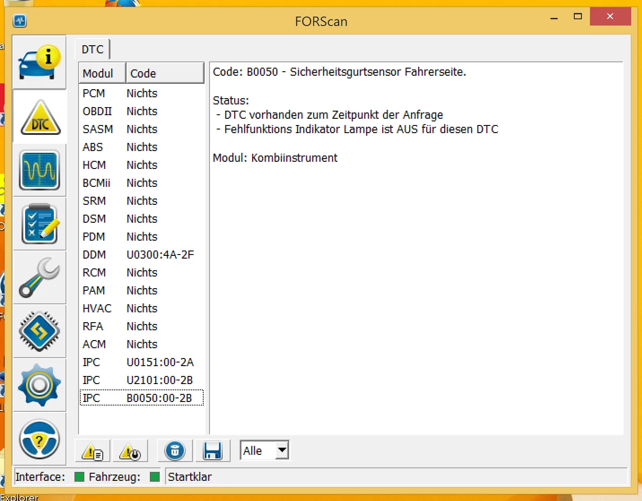The width and height of the screenshot is (642, 501).
Task: Open the service wrench section
Action: coord(39,277)
